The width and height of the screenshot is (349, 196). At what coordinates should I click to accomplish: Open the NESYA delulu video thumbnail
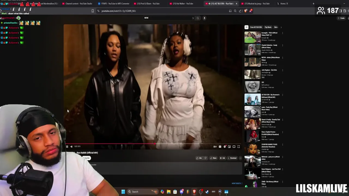pyautogui.click(x=252, y=62)
